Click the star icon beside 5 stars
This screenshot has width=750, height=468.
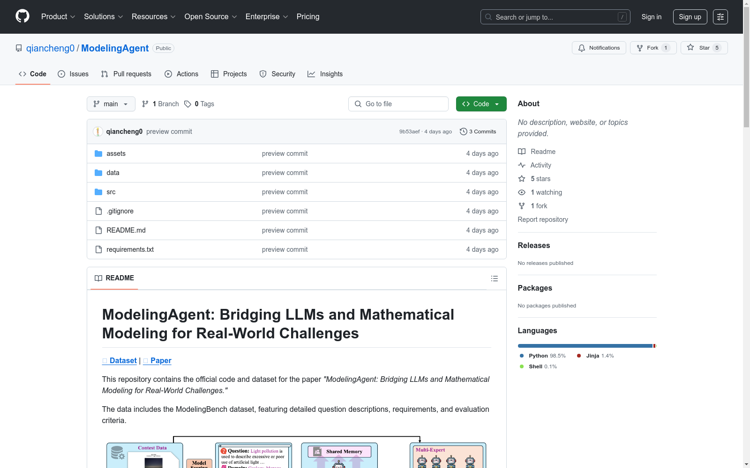[x=522, y=179]
